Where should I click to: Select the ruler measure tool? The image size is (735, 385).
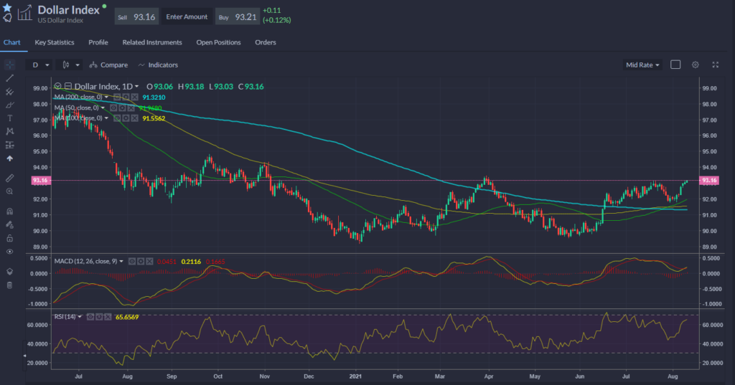click(x=10, y=178)
